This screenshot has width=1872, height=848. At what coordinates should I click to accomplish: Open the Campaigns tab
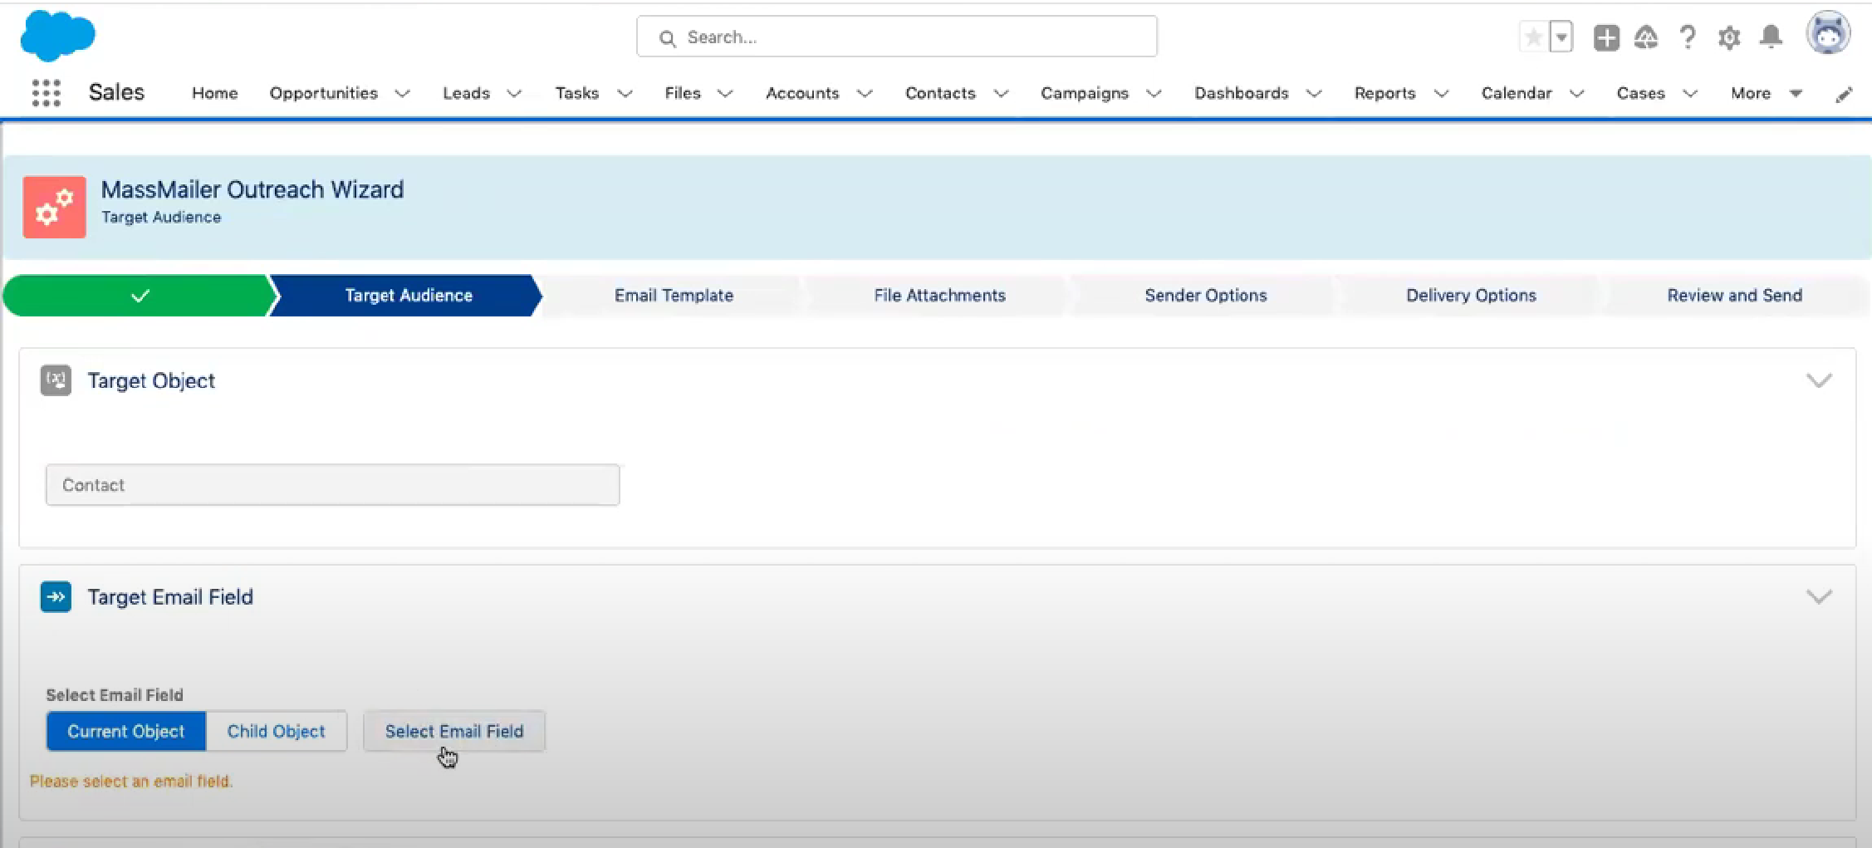[x=1085, y=93]
